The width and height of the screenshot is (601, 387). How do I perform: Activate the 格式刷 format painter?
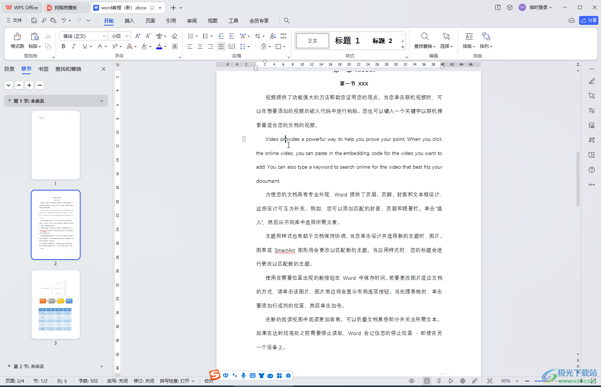point(17,41)
